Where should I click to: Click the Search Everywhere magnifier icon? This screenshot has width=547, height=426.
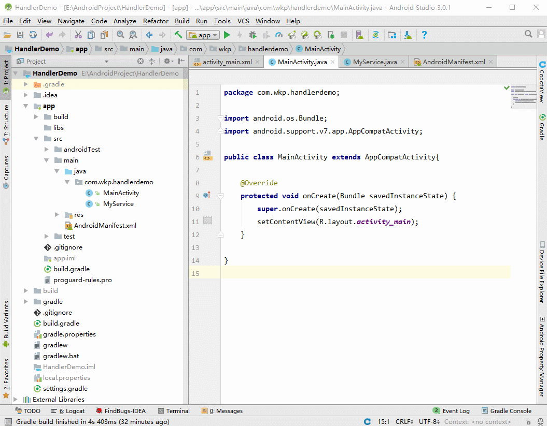[x=528, y=34]
